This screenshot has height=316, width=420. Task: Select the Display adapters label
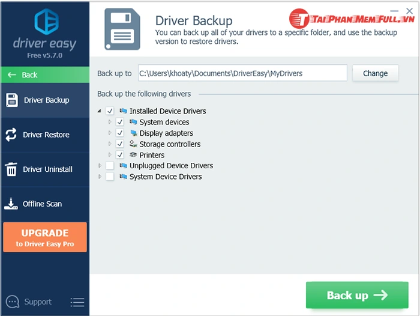[x=166, y=133]
